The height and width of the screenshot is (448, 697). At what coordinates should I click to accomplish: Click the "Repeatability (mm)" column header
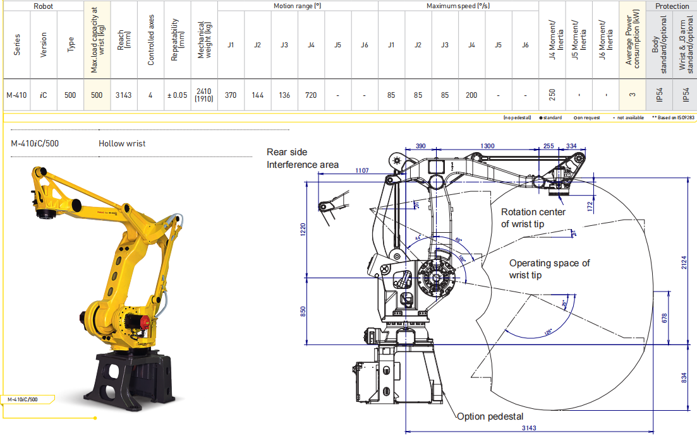coord(178,40)
